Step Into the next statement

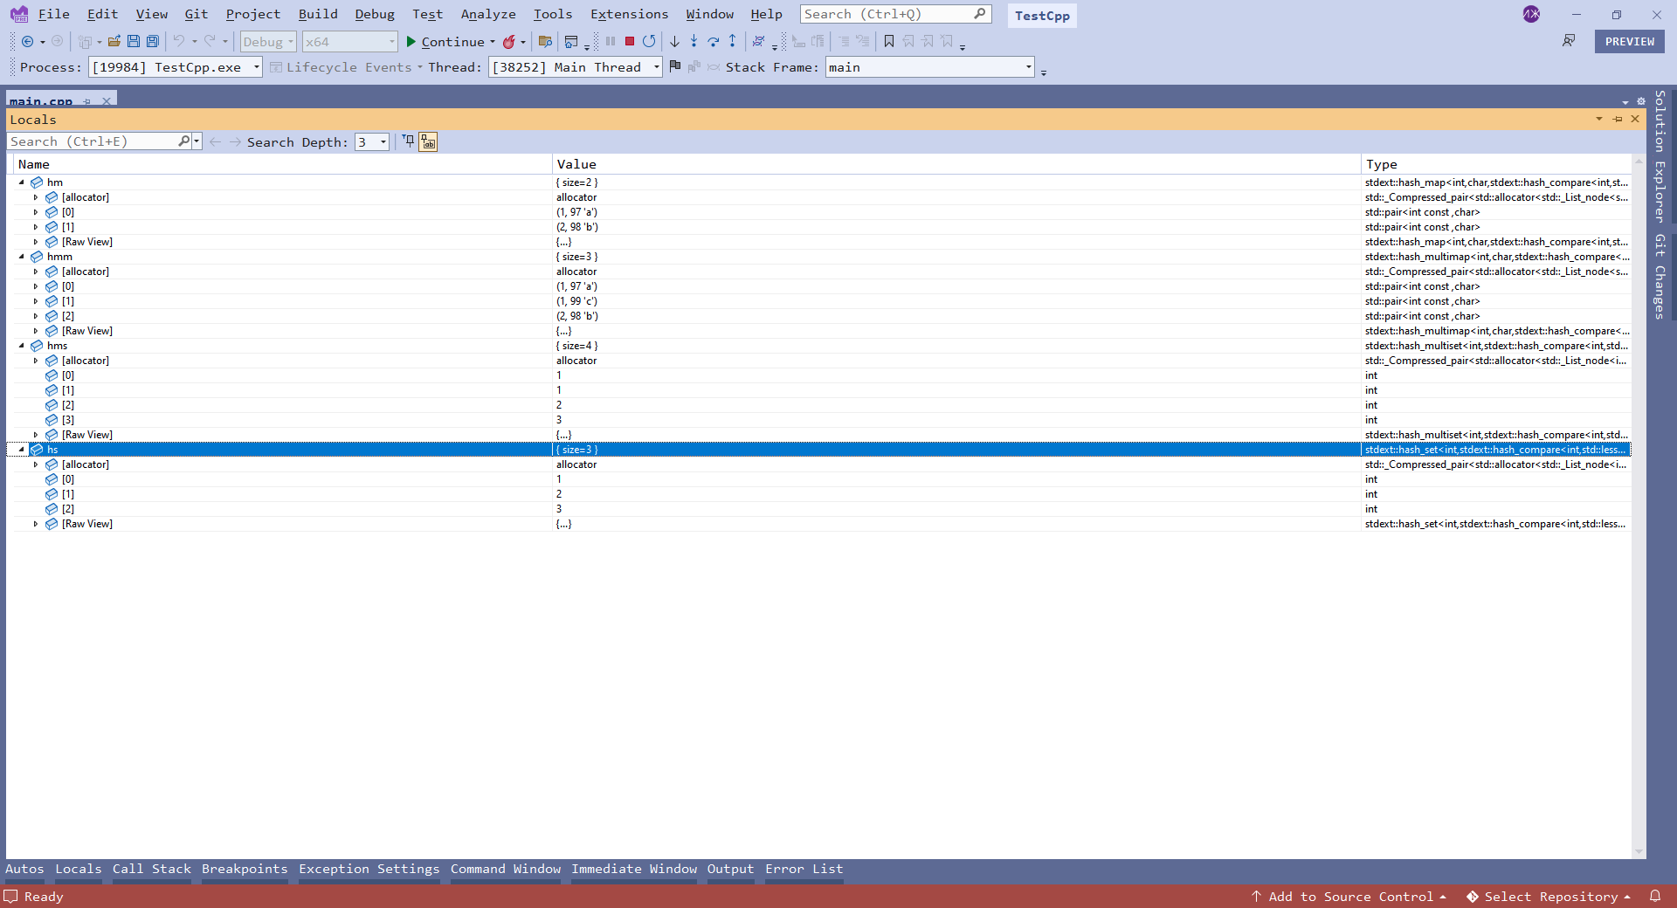coord(694,41)
